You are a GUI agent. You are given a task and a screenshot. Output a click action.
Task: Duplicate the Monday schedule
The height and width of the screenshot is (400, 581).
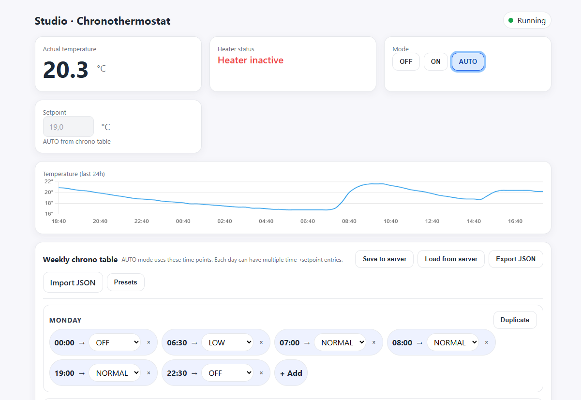(x=515, y=320)
